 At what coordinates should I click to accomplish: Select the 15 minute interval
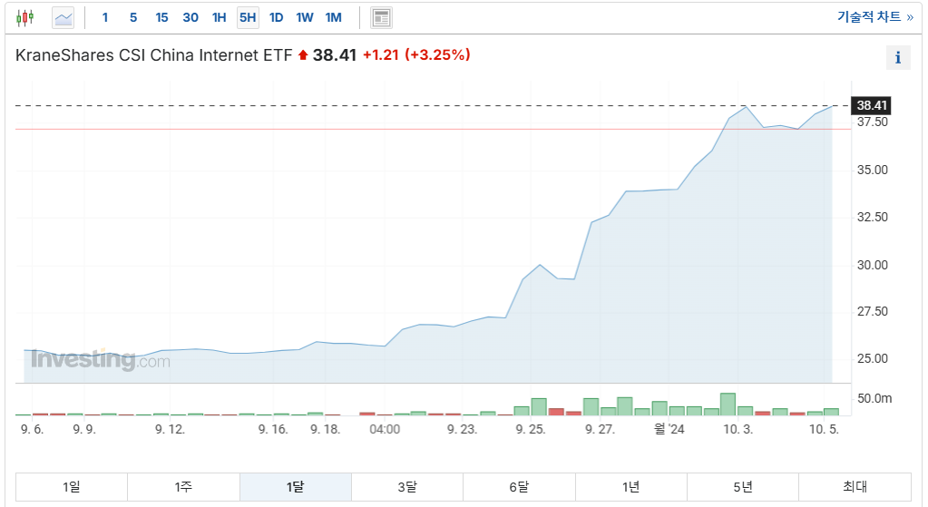tap(161, 18)
